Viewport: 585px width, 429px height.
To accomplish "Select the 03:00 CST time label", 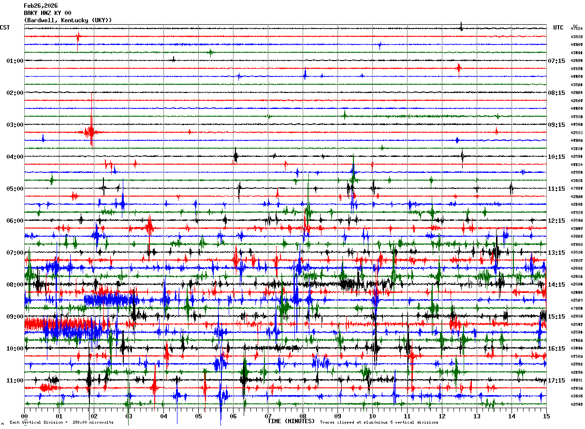I will (x=15, y=125).
